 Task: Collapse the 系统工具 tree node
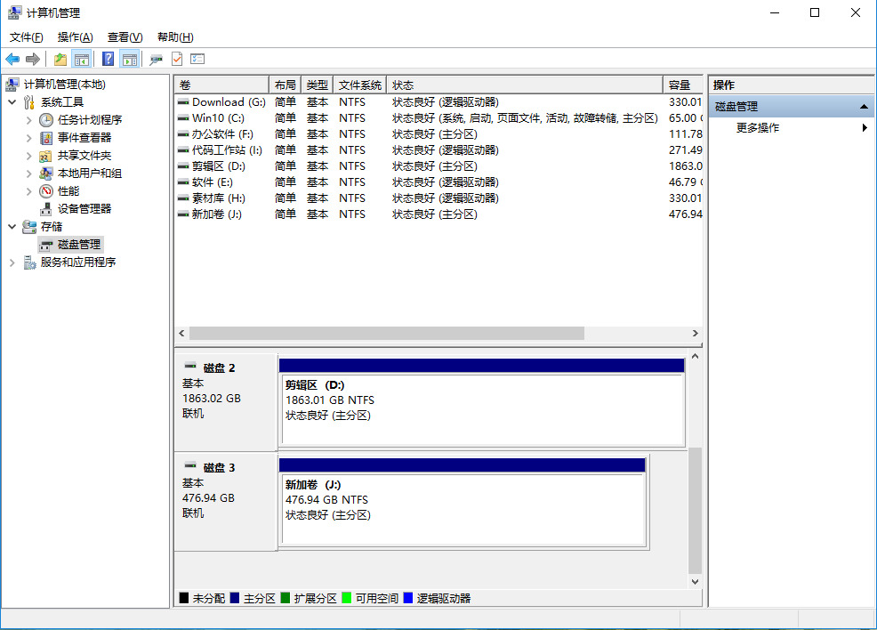[x=12, y=102]
